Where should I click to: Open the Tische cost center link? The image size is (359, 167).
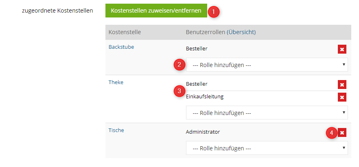pyautogui.click(x=116, y=130)
